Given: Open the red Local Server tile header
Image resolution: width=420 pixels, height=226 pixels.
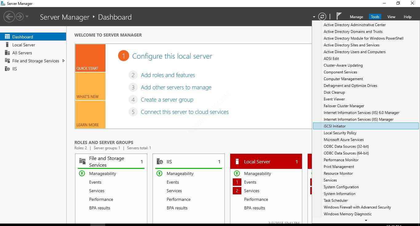Looking at the screenshot, I should coord(266,162).
